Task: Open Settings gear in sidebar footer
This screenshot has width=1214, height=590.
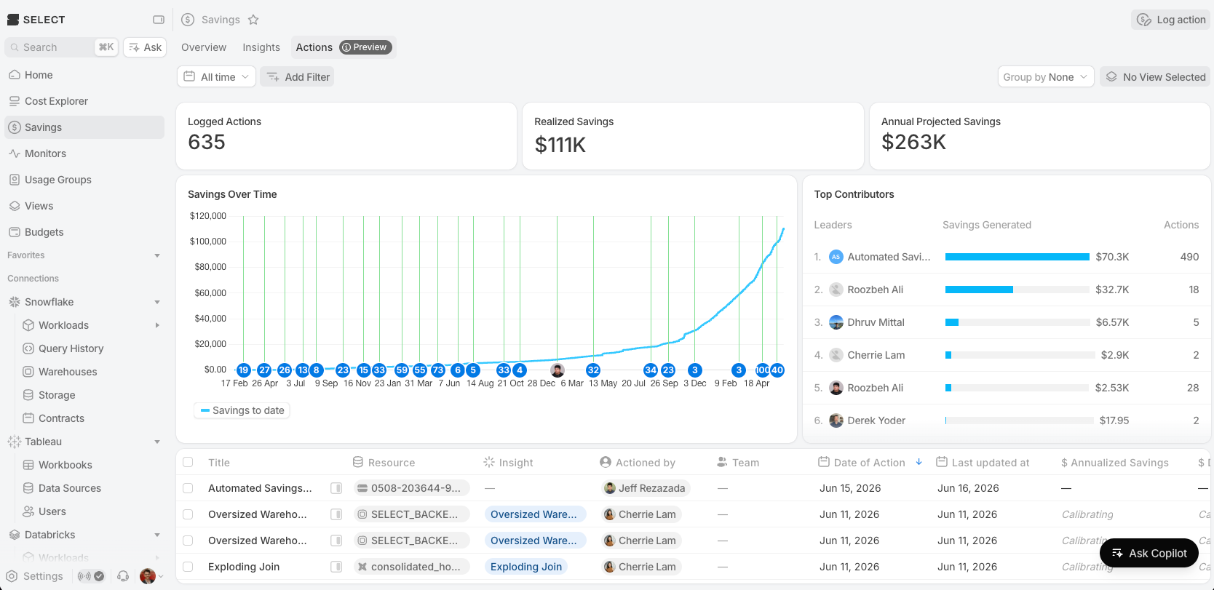Action: [12, 576]
